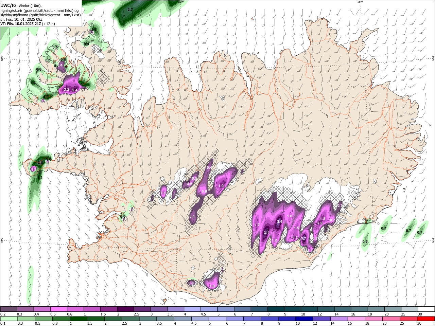Click the palest green 0.1 rain legend swatch
The image size is (435, 326).
(x=9, y=319)
